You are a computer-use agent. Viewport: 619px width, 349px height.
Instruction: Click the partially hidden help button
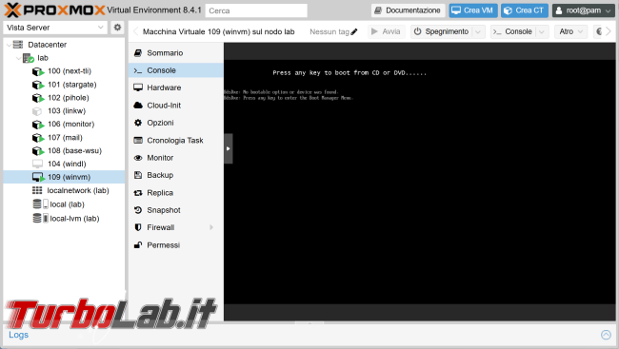(x=598, y=31)
